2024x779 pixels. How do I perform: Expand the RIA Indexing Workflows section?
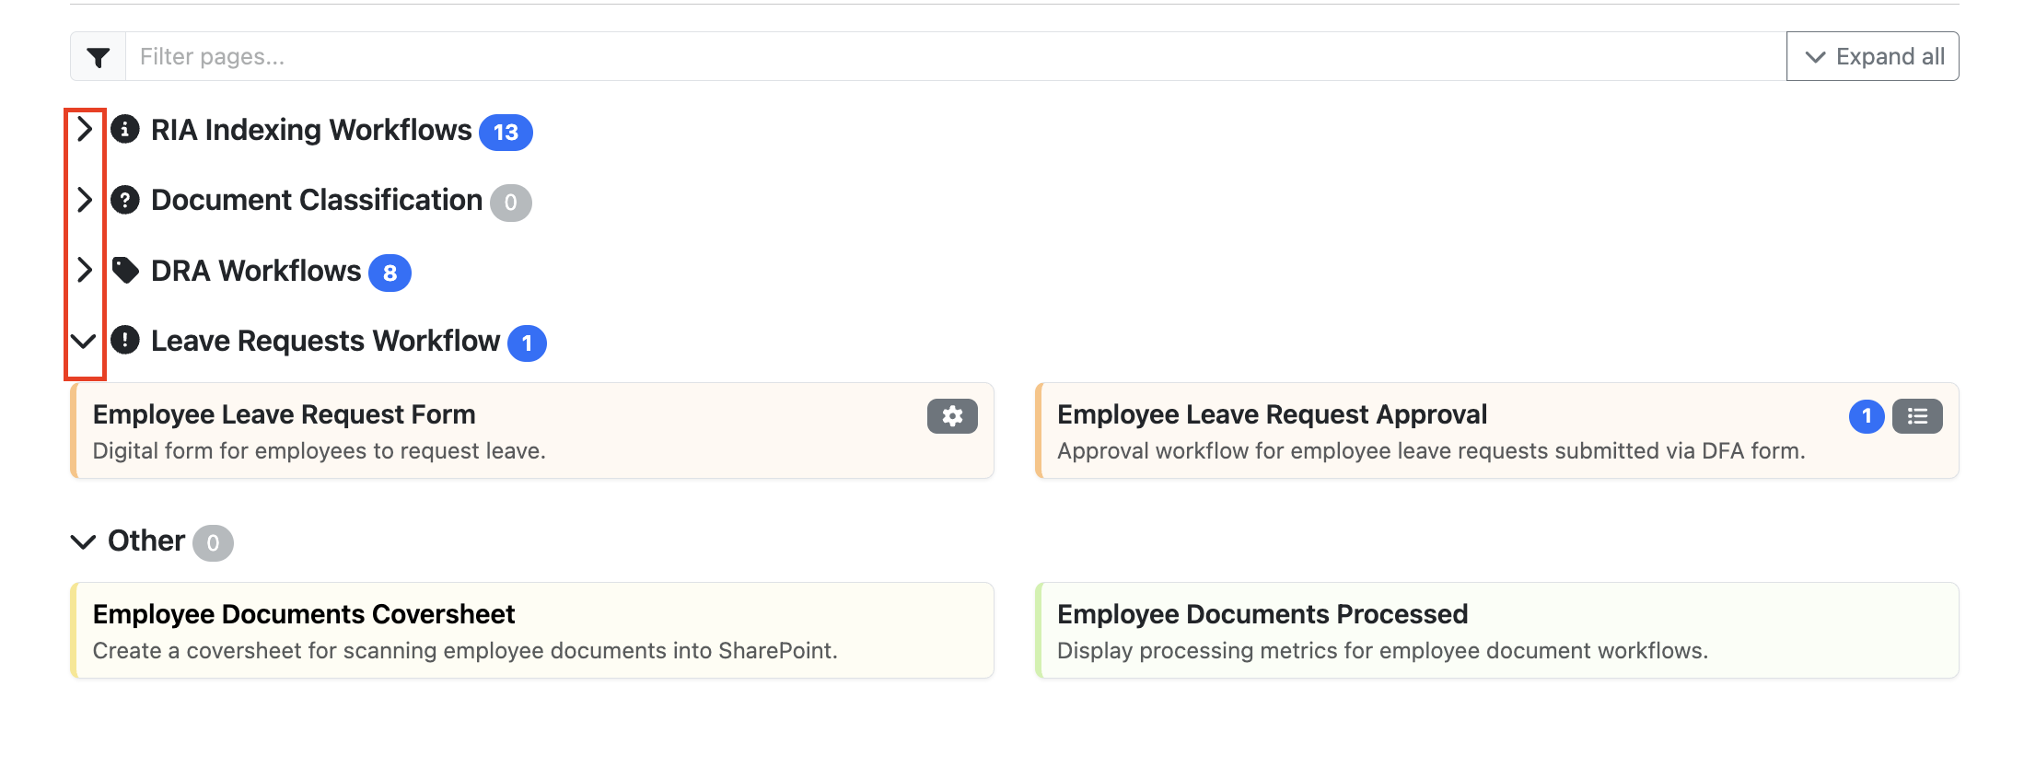click(x=85, y=129)
